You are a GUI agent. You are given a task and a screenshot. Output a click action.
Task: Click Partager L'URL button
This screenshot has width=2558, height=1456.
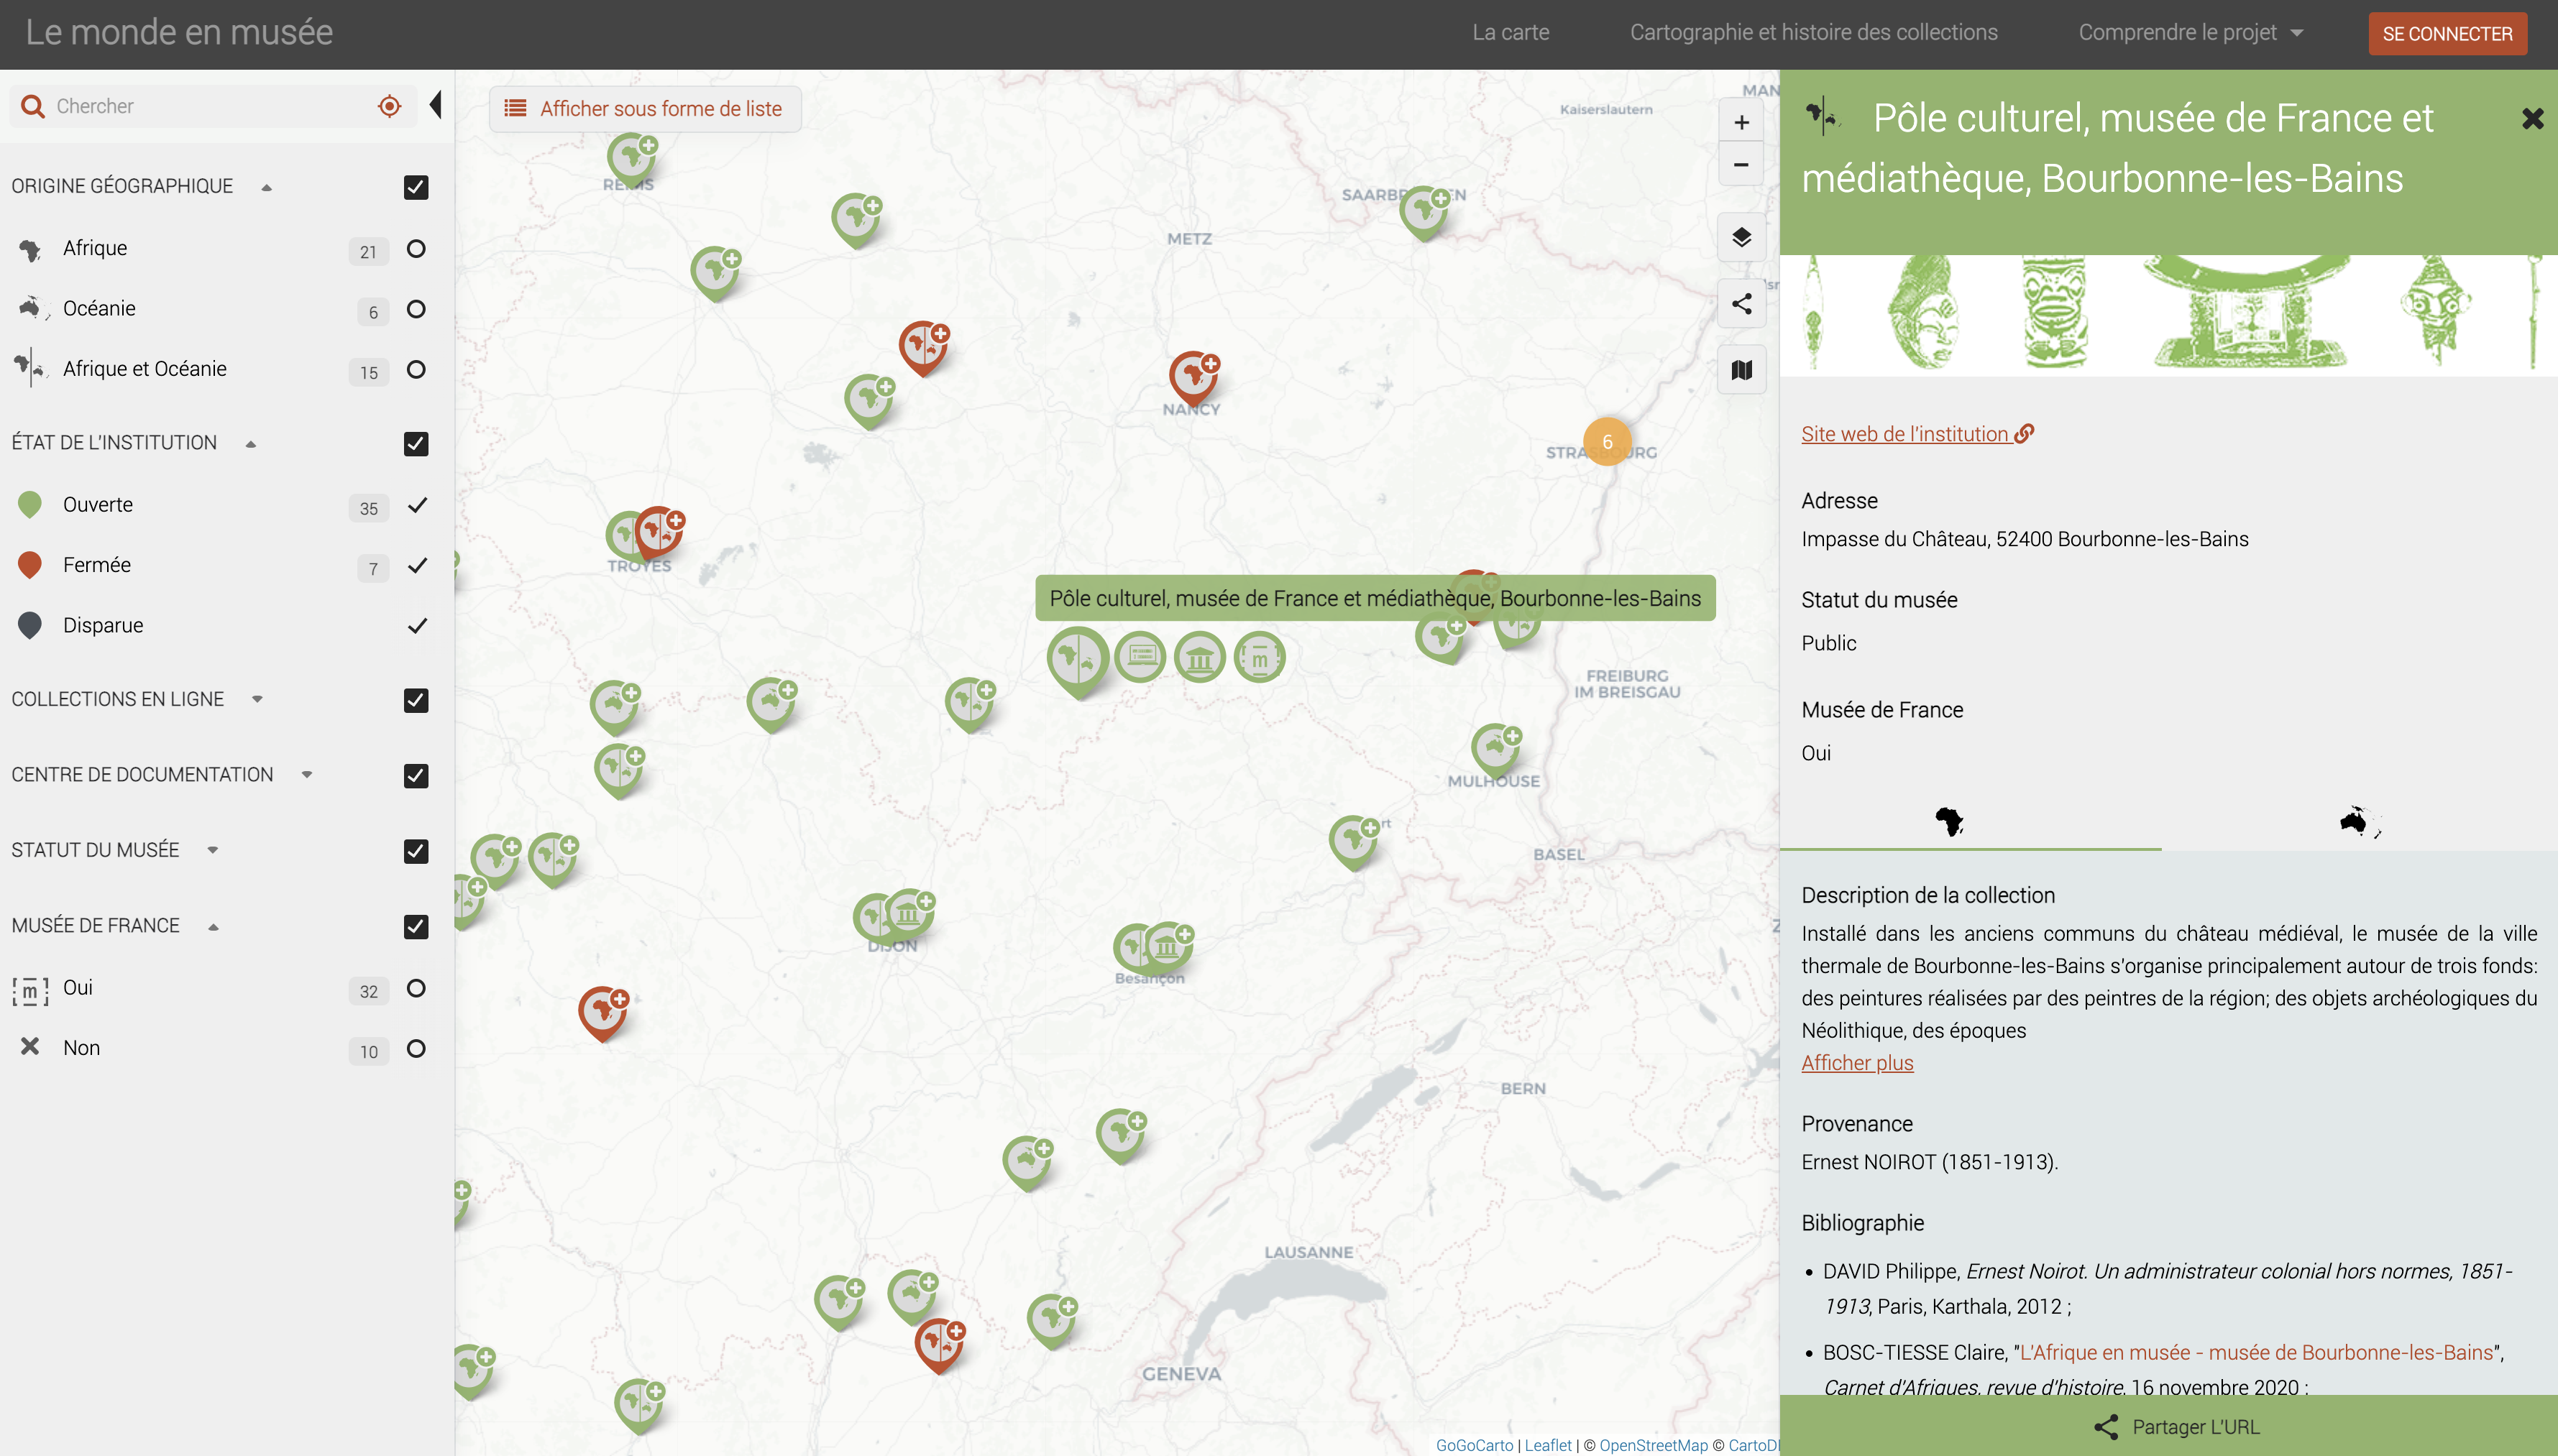(2176, 1427)
